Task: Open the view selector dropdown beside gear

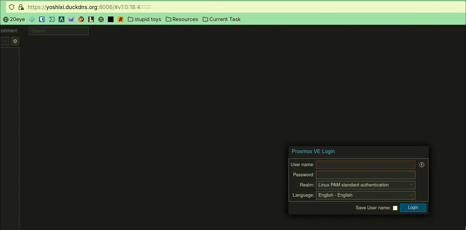Action: (x=5, y=41)
